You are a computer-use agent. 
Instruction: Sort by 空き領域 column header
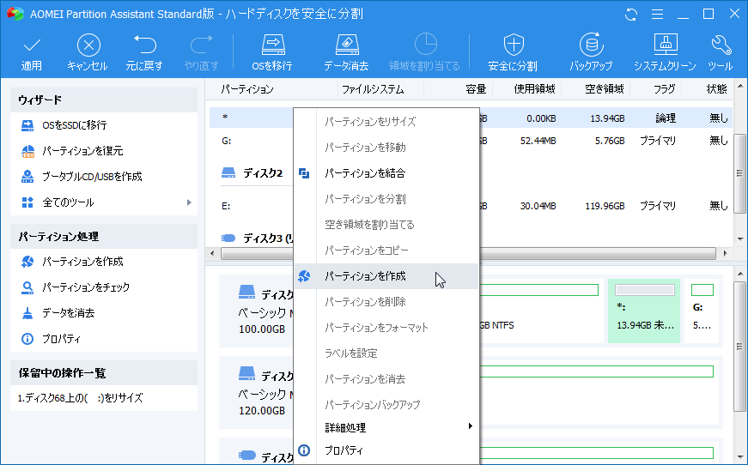(605, 89)
